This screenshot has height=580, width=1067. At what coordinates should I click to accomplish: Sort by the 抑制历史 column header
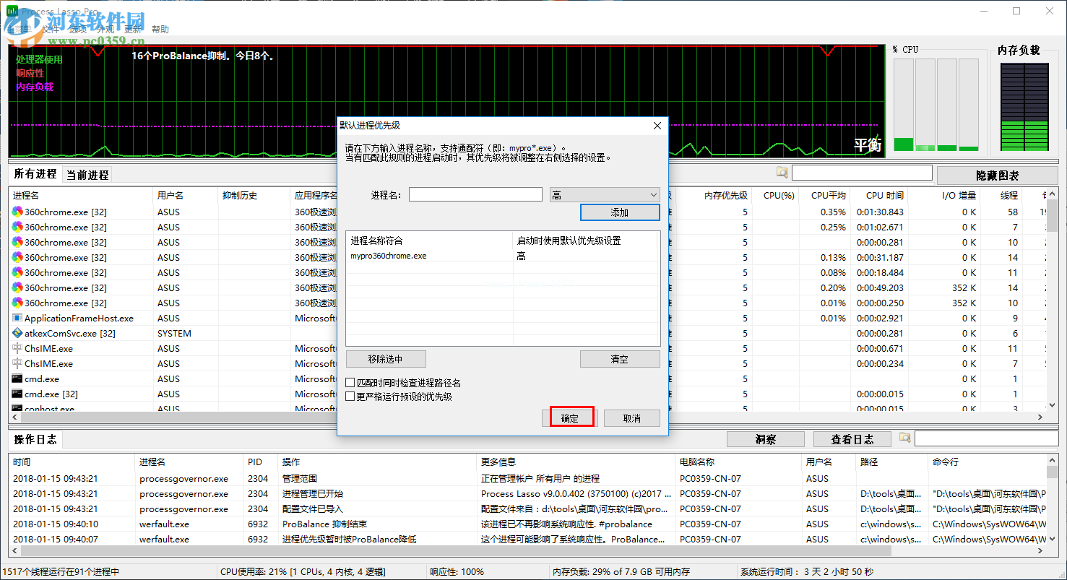(x=254, y=195)
